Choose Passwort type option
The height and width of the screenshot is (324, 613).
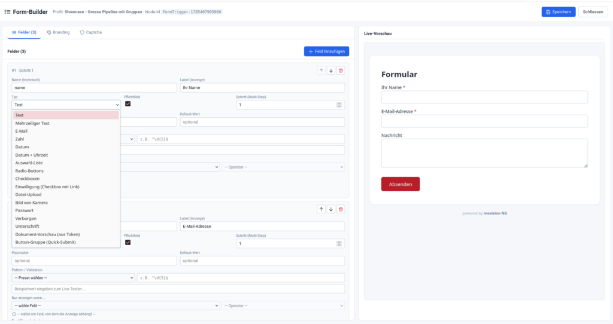(x=66, y=210)
